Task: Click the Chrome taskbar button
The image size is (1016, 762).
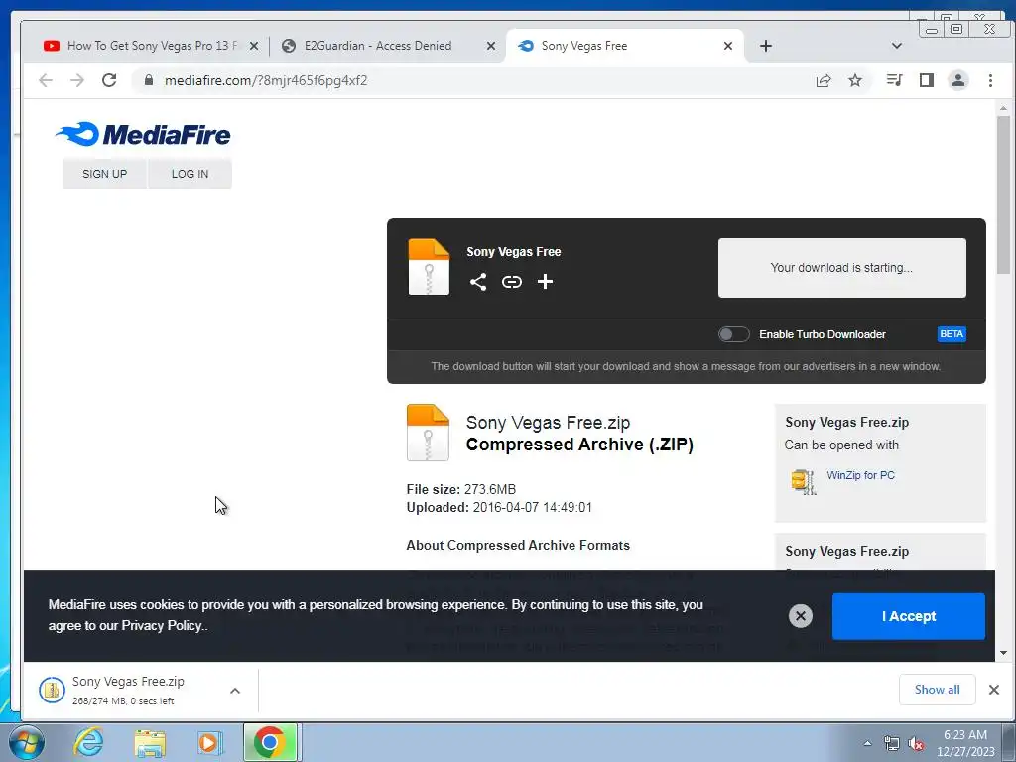Action: pyautogui.click(x=270, y=742)
